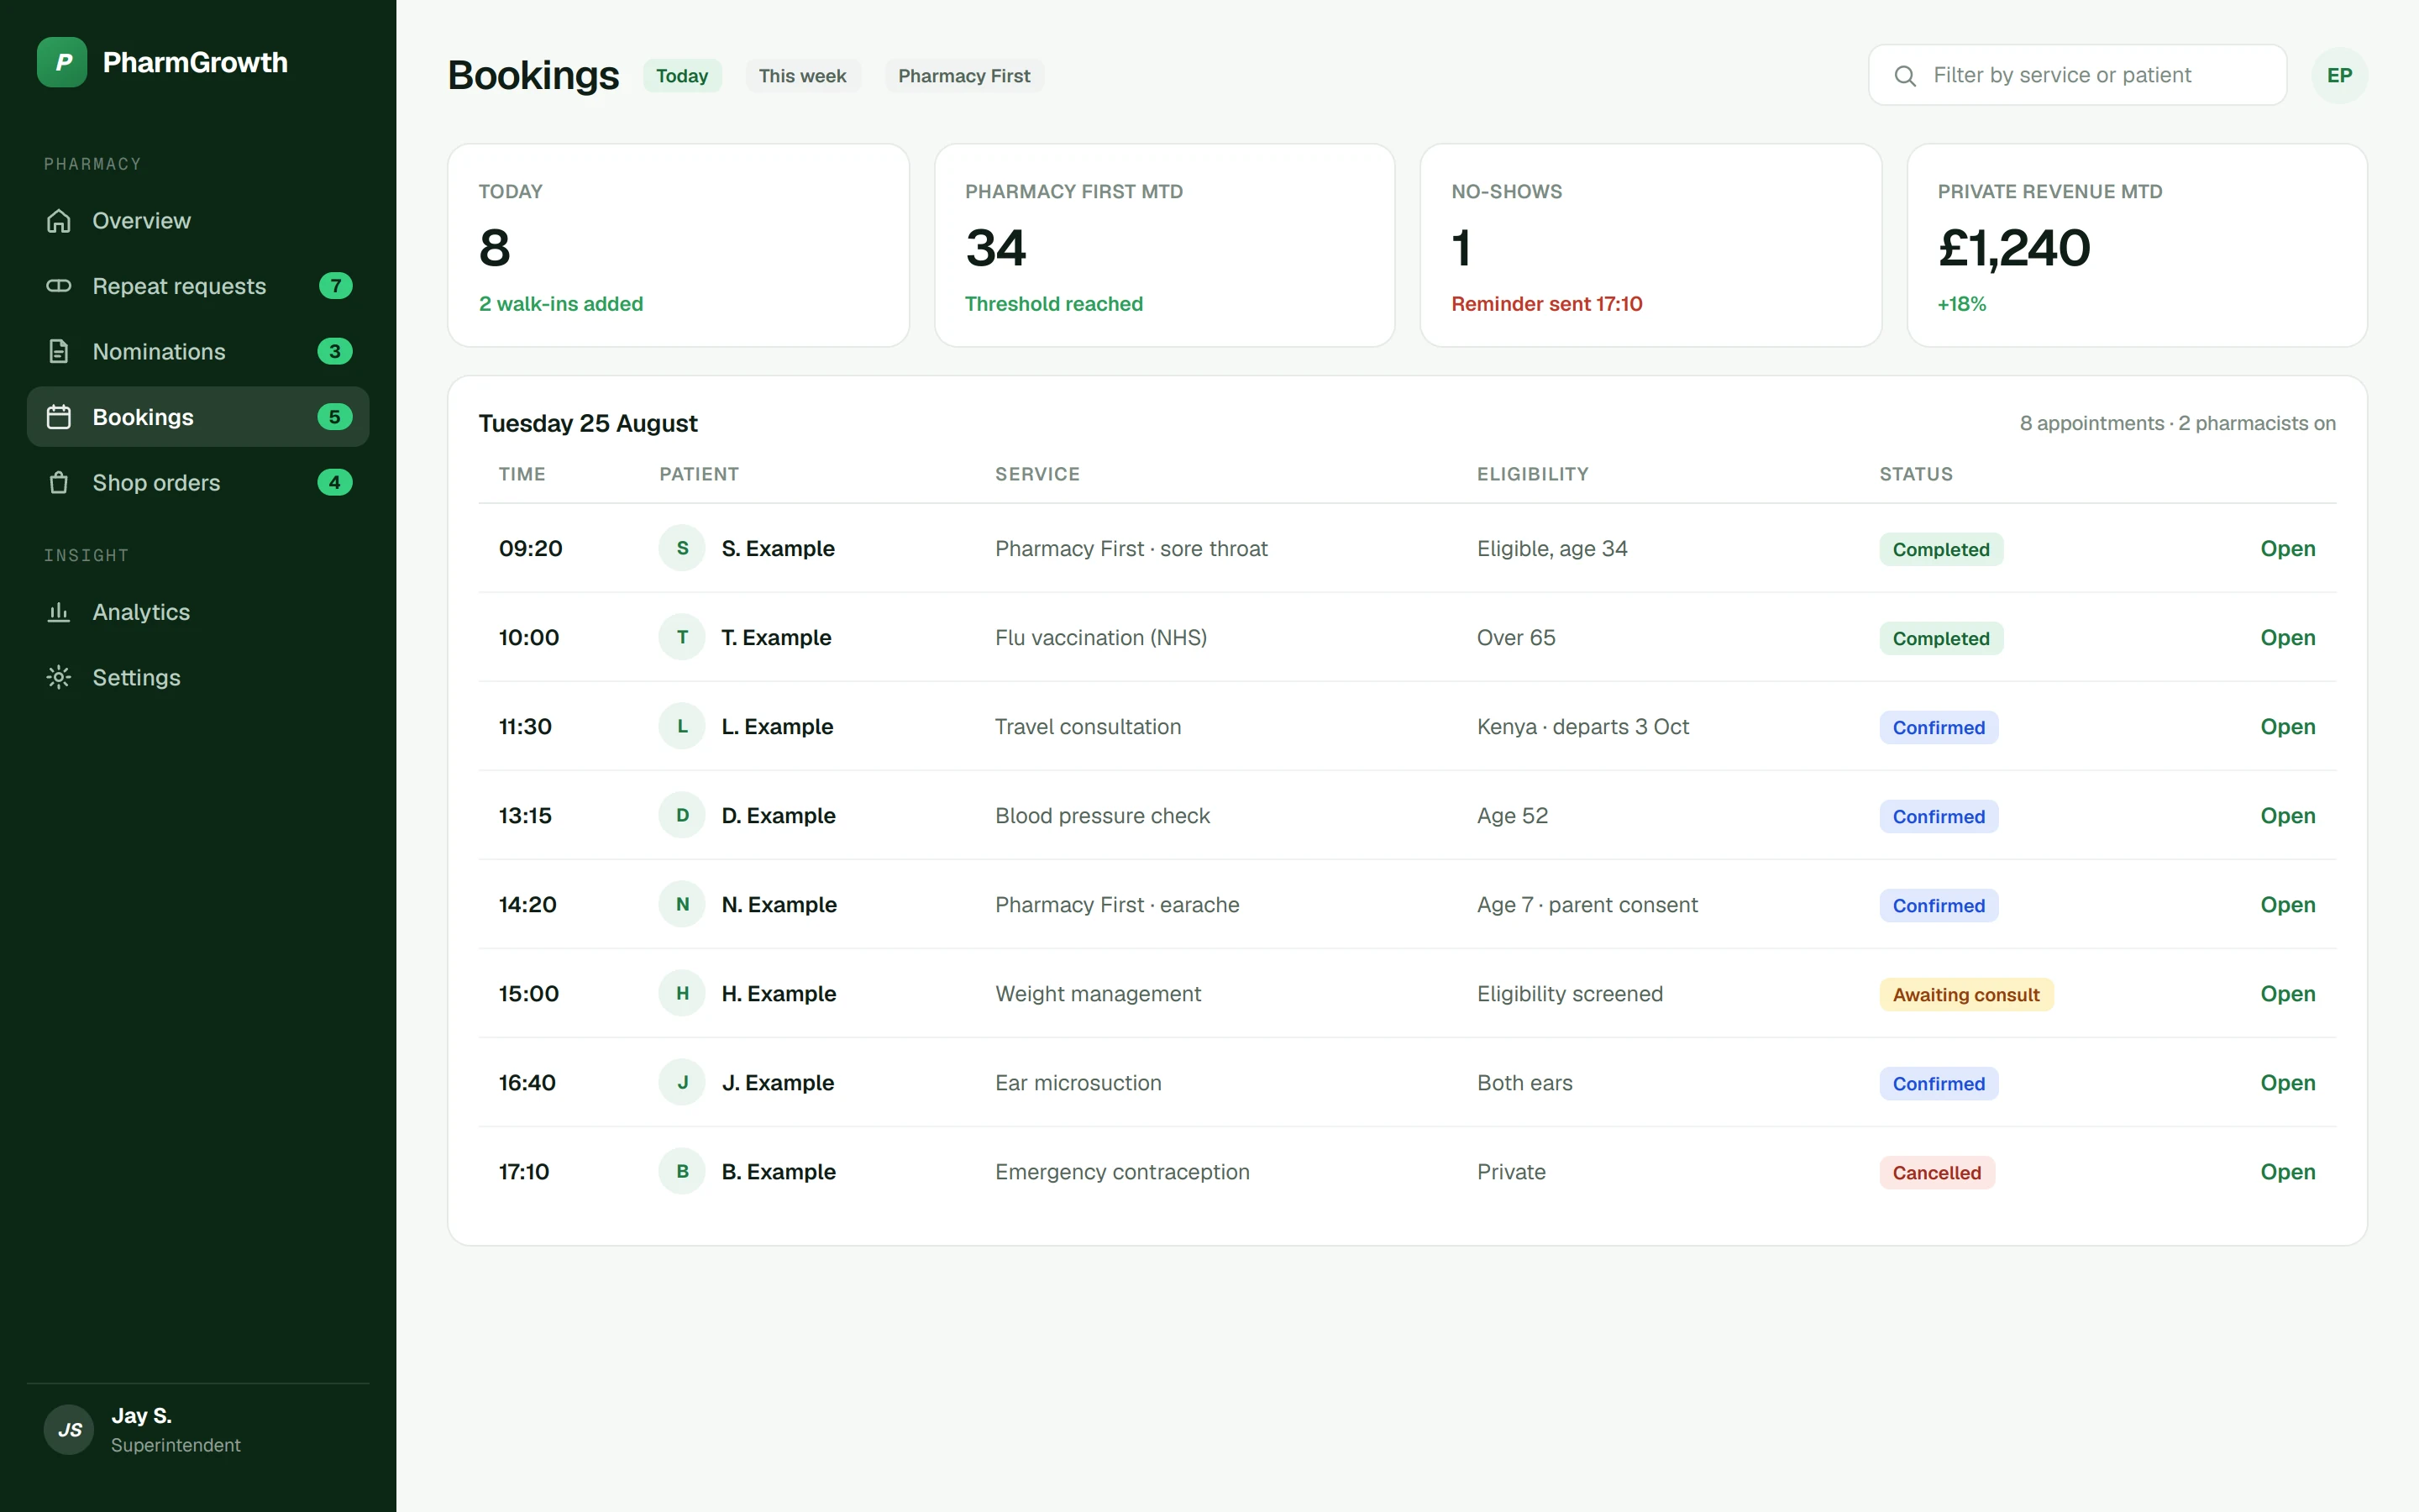2419x1512 pixels.
Task: Click N. Example's avatar circle
Action: pyautogui.click(x=683, y=904)
